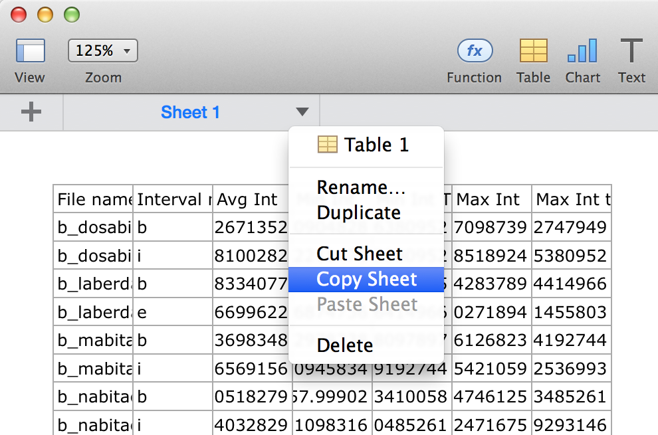The width and height of the screenshot is (658, 435).
Task: Select the File name header cell
Action: tap(93, 199)
